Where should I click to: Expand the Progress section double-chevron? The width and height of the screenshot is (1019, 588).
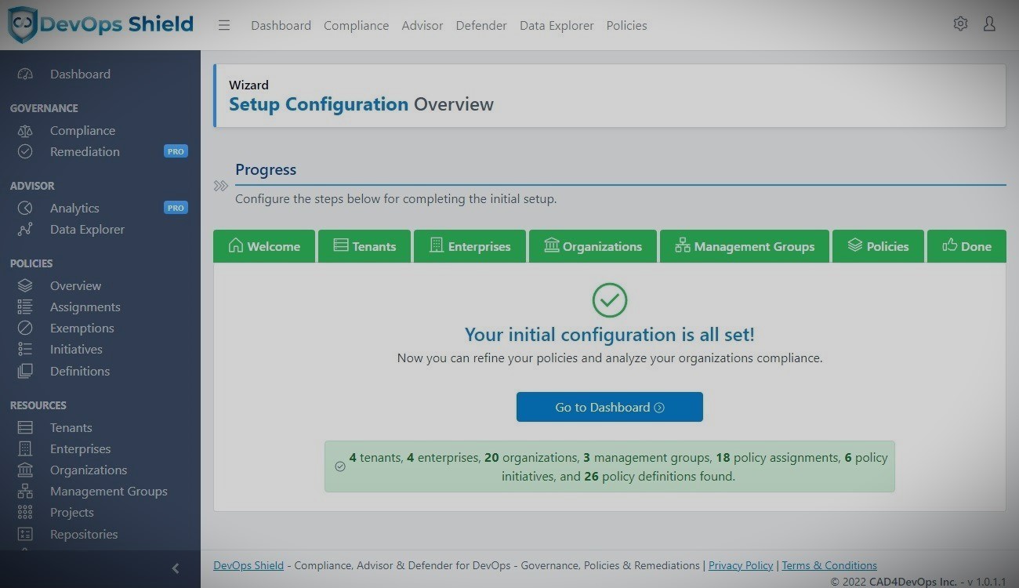tap(221, 186)
